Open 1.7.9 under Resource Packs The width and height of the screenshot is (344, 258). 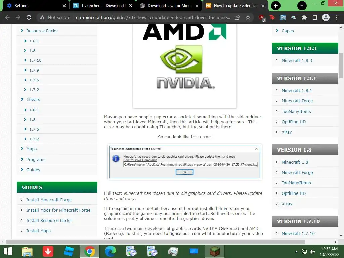[34, 70]
